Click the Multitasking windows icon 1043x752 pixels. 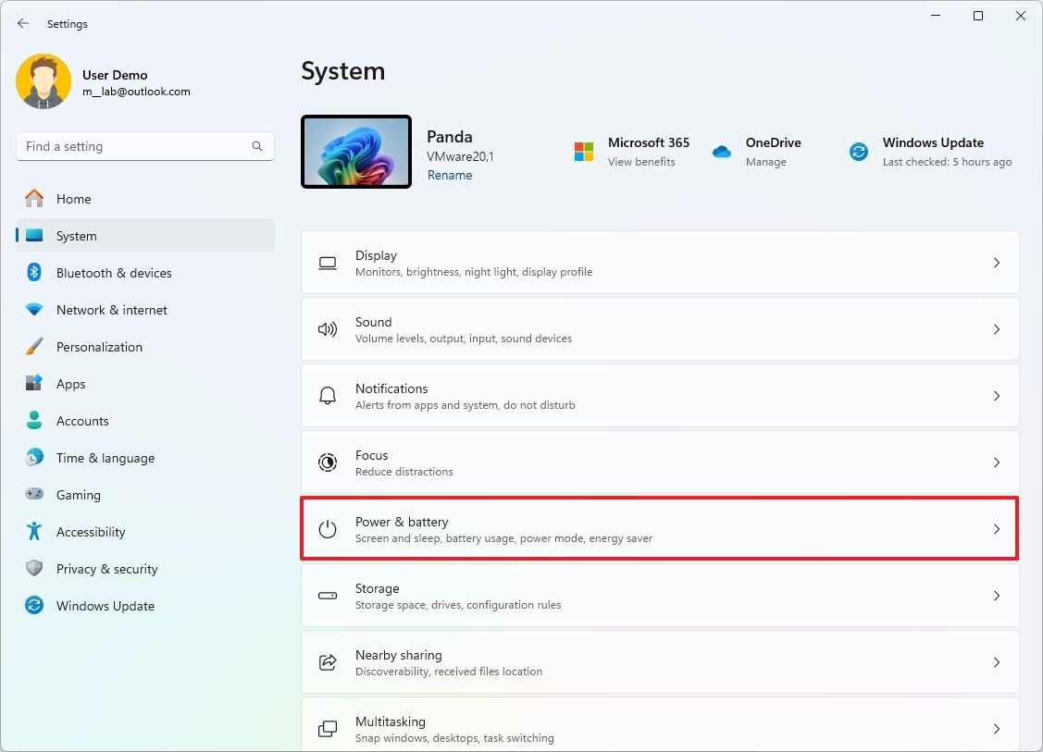coord(328,729)
